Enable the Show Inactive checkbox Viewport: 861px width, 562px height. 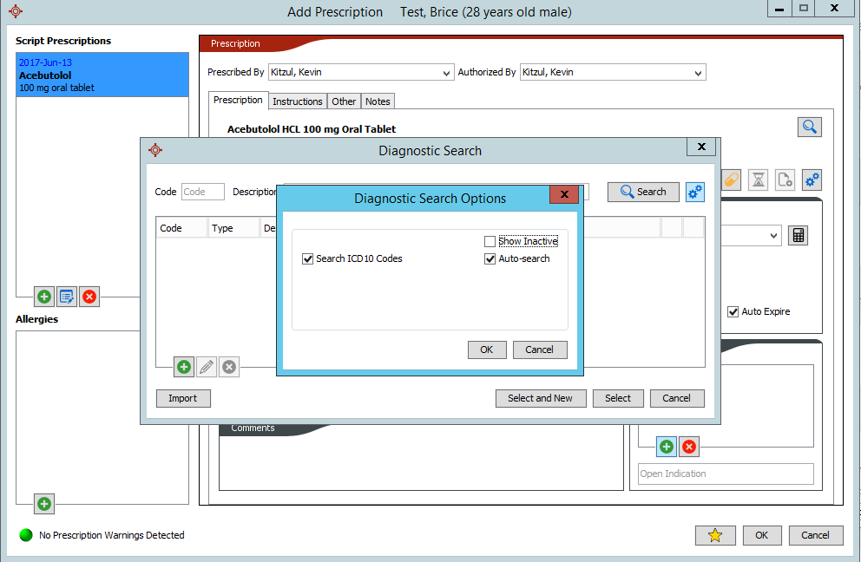coord(490,241)
